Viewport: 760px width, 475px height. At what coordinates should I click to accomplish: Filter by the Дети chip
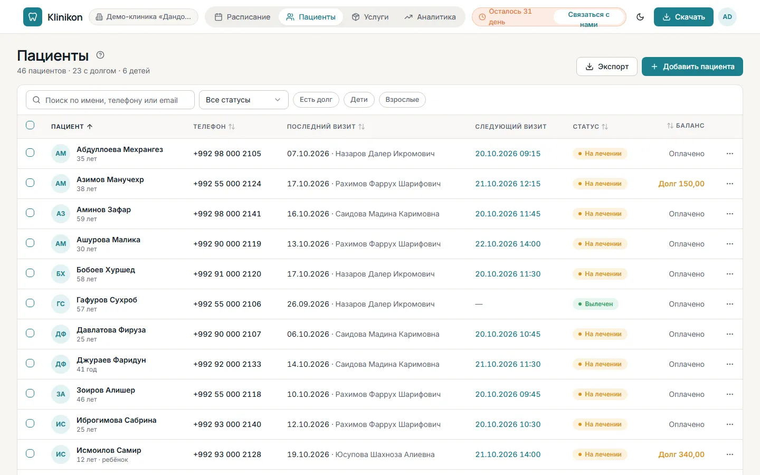pyautogui.click(x=359, y=100)
